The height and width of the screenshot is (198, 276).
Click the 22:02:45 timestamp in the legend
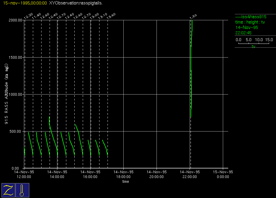point(243,33)
